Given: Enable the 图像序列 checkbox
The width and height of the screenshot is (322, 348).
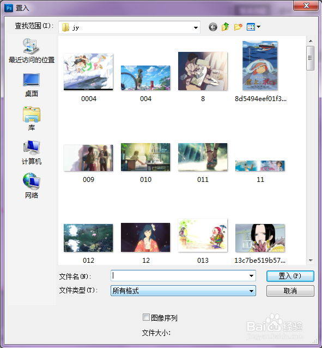Looking at the screenshot, I should click(146, 317).
